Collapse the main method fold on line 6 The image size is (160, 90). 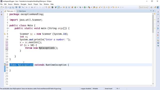click(9, 28)
